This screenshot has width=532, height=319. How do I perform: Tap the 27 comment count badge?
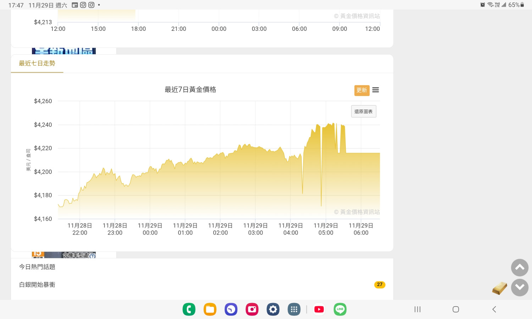379,285
